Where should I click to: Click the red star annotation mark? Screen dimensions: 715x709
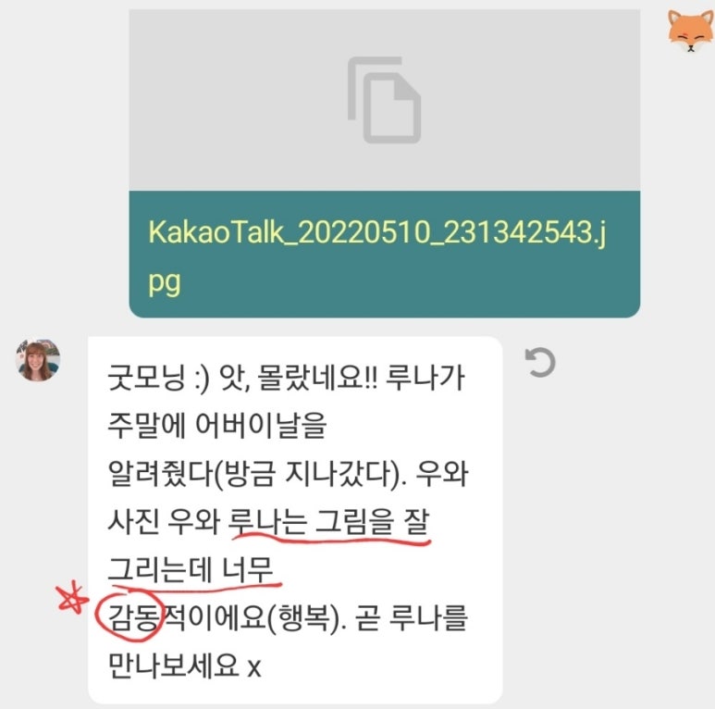72,598
